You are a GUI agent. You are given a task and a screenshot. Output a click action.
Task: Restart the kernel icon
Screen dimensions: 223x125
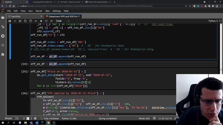(x=46, y=21)
